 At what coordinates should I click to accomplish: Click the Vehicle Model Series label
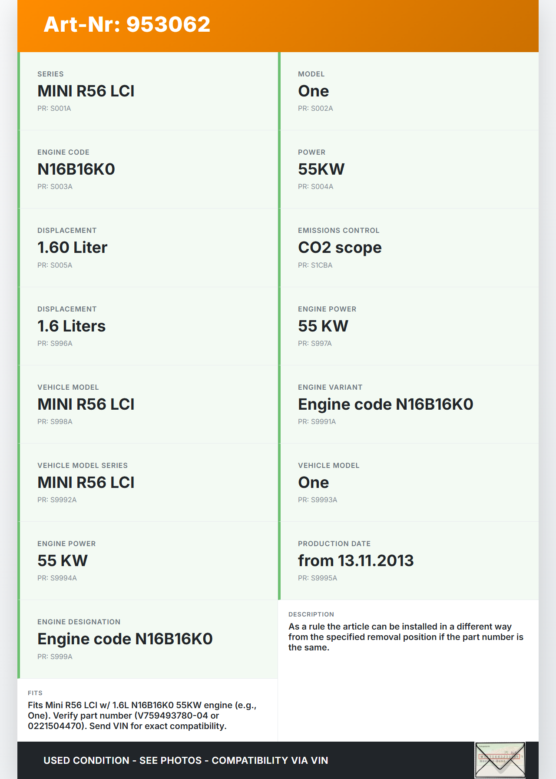click(x=83, y=465)
